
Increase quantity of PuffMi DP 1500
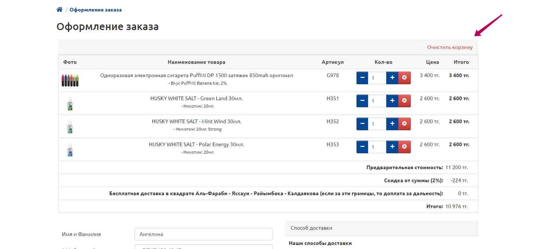click(x=392, y=78)
